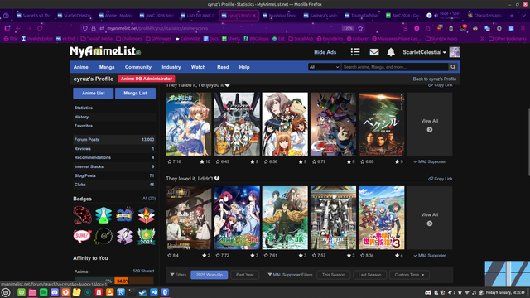Viewport: 530px width, 298px height.
Task: Open the bookmarks overflow chevron
Action: coord(482,39)
